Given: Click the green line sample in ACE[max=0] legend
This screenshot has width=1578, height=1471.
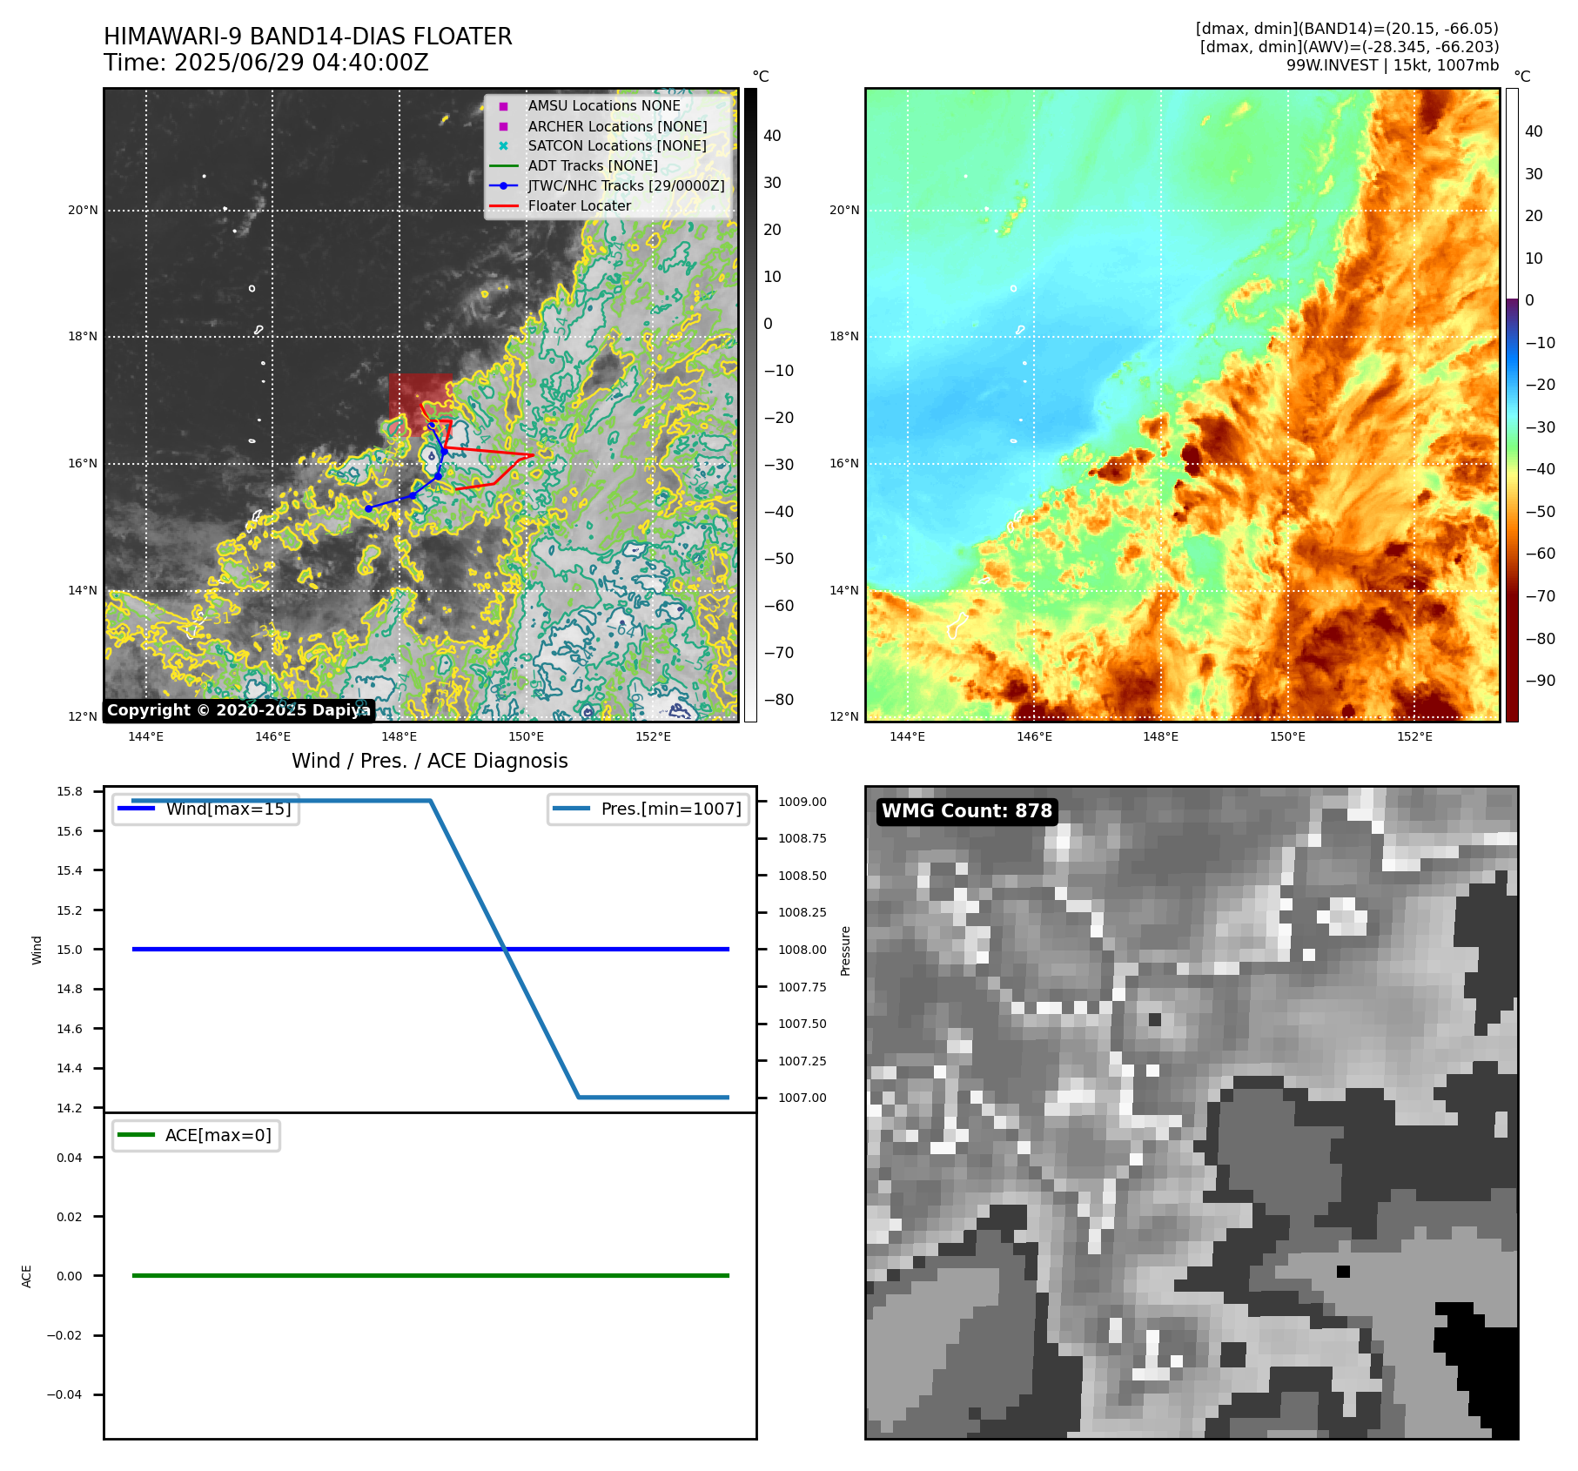Looking at the screenshot, I should click(x=136, y=1135).
